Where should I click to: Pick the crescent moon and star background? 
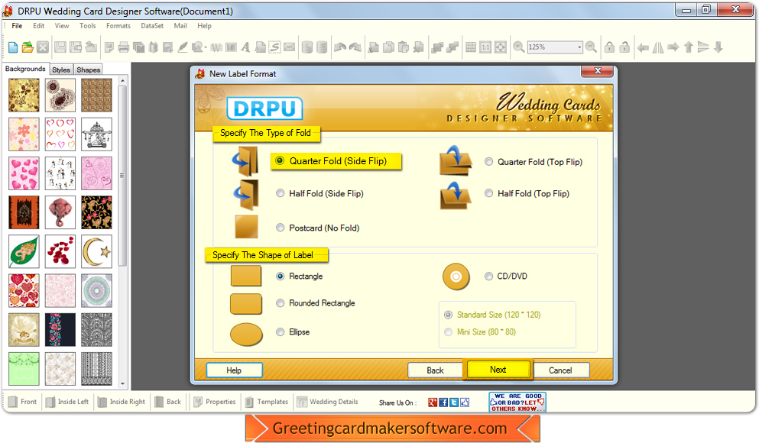pyautogui.click(x=97, y=251)
